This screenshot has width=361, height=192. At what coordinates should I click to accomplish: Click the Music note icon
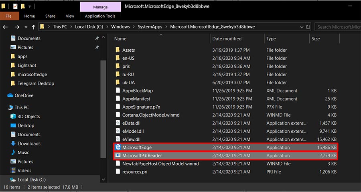tap(13, 152)
